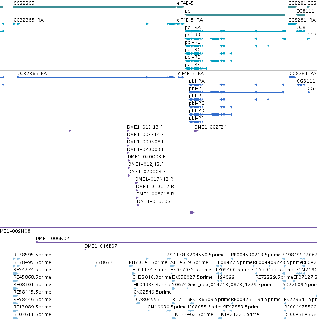The image size is (317, 320).
Task: Select the pbl-PE protein label
Action: coord(196,96)
